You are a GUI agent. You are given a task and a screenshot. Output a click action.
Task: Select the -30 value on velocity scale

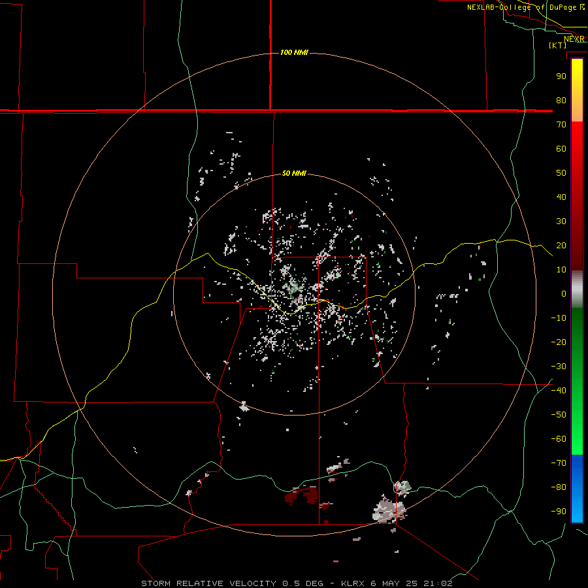(x=559, y=367)
